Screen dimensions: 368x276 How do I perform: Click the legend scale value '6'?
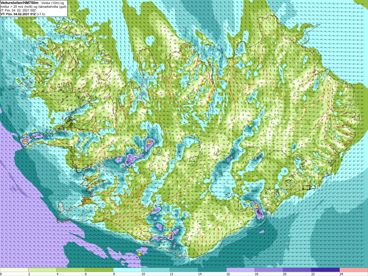pyautogui.click(x=85, y=274)
